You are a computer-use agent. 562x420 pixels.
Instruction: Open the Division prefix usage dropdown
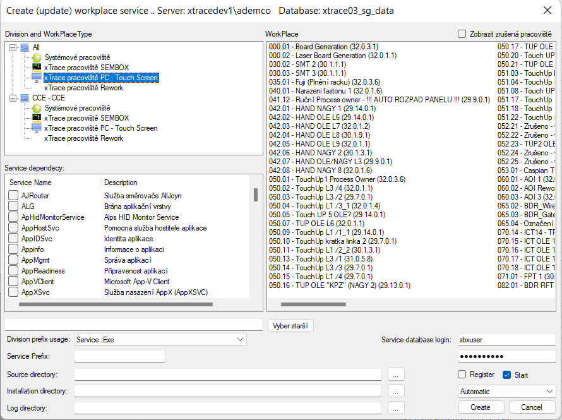coord(240,340)
